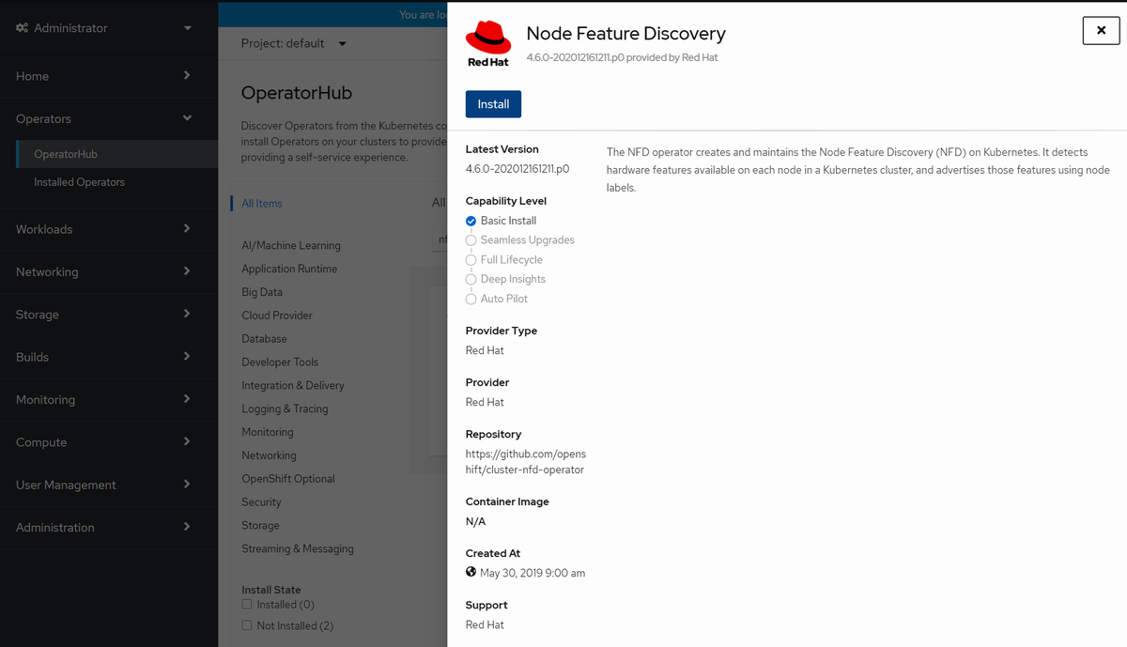
Task: Filter by Networking category in OperatorHub
Action: [x=269, y=455]
